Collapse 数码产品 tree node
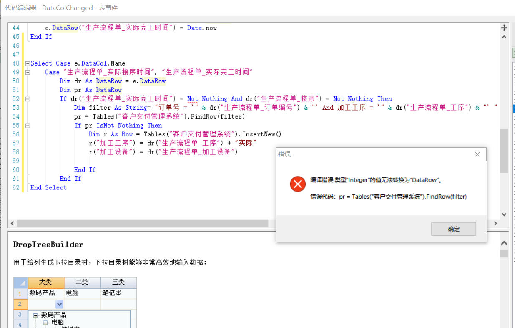Screen dimensions: 515x328 pos(36,315)
